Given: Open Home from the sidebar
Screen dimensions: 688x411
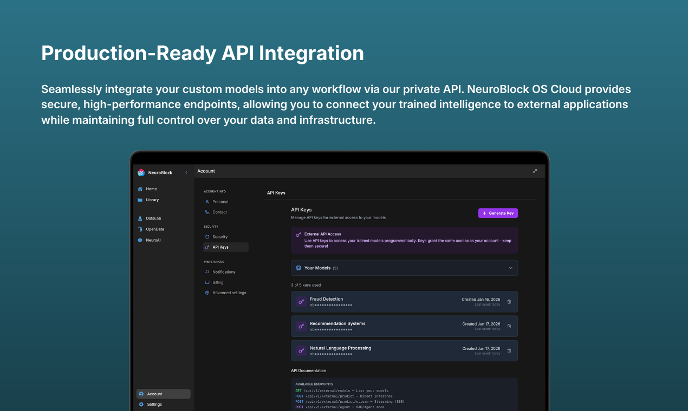Looking at the screenshot, I should 147,189.
